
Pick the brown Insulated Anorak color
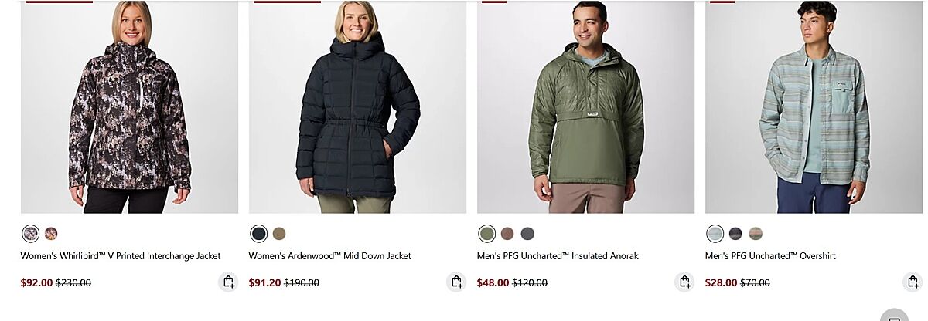[x=507, y=233]
